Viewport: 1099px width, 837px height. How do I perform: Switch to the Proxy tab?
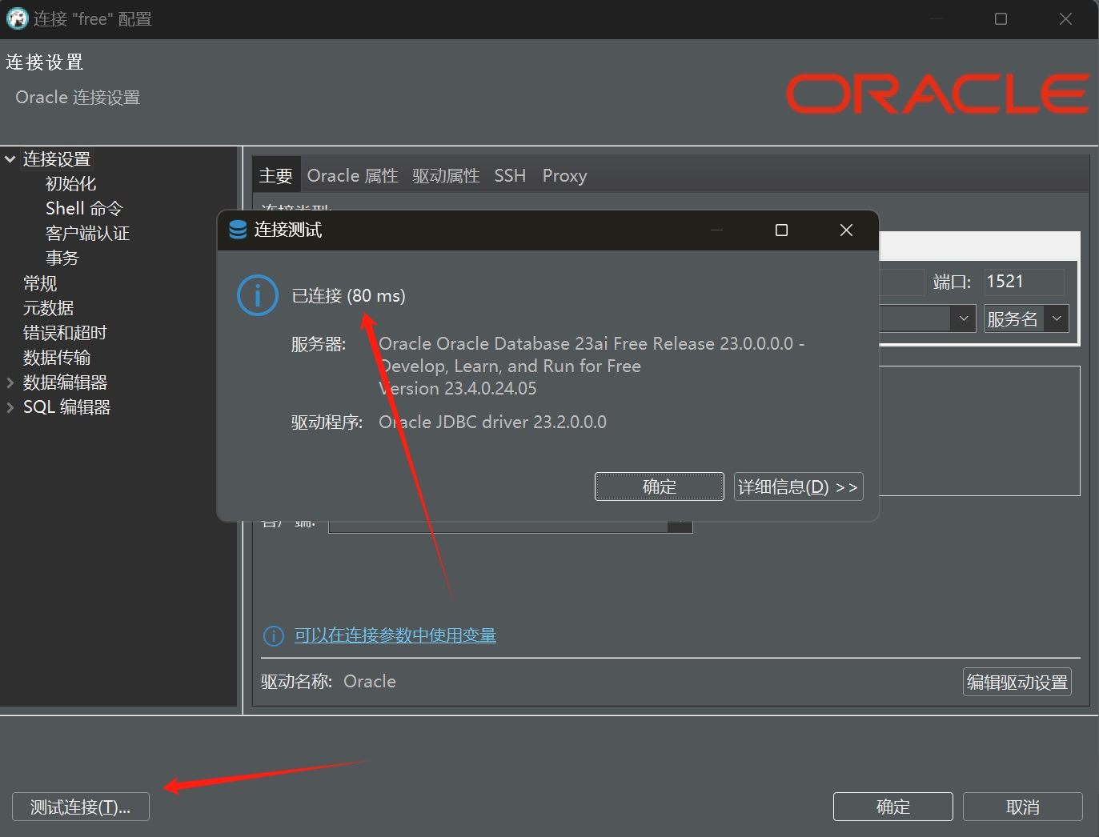click(x=564, y=175)
